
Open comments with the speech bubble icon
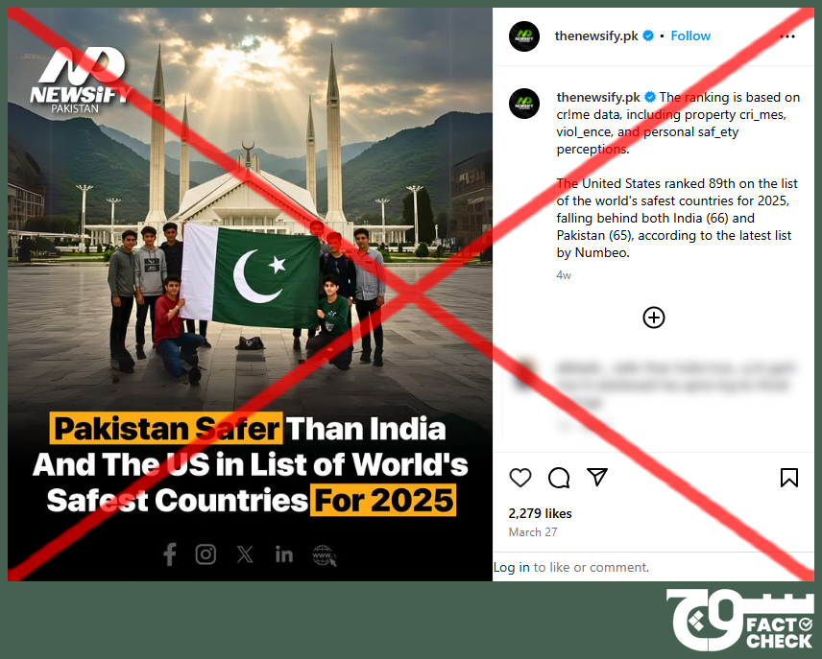pos(559,478)
